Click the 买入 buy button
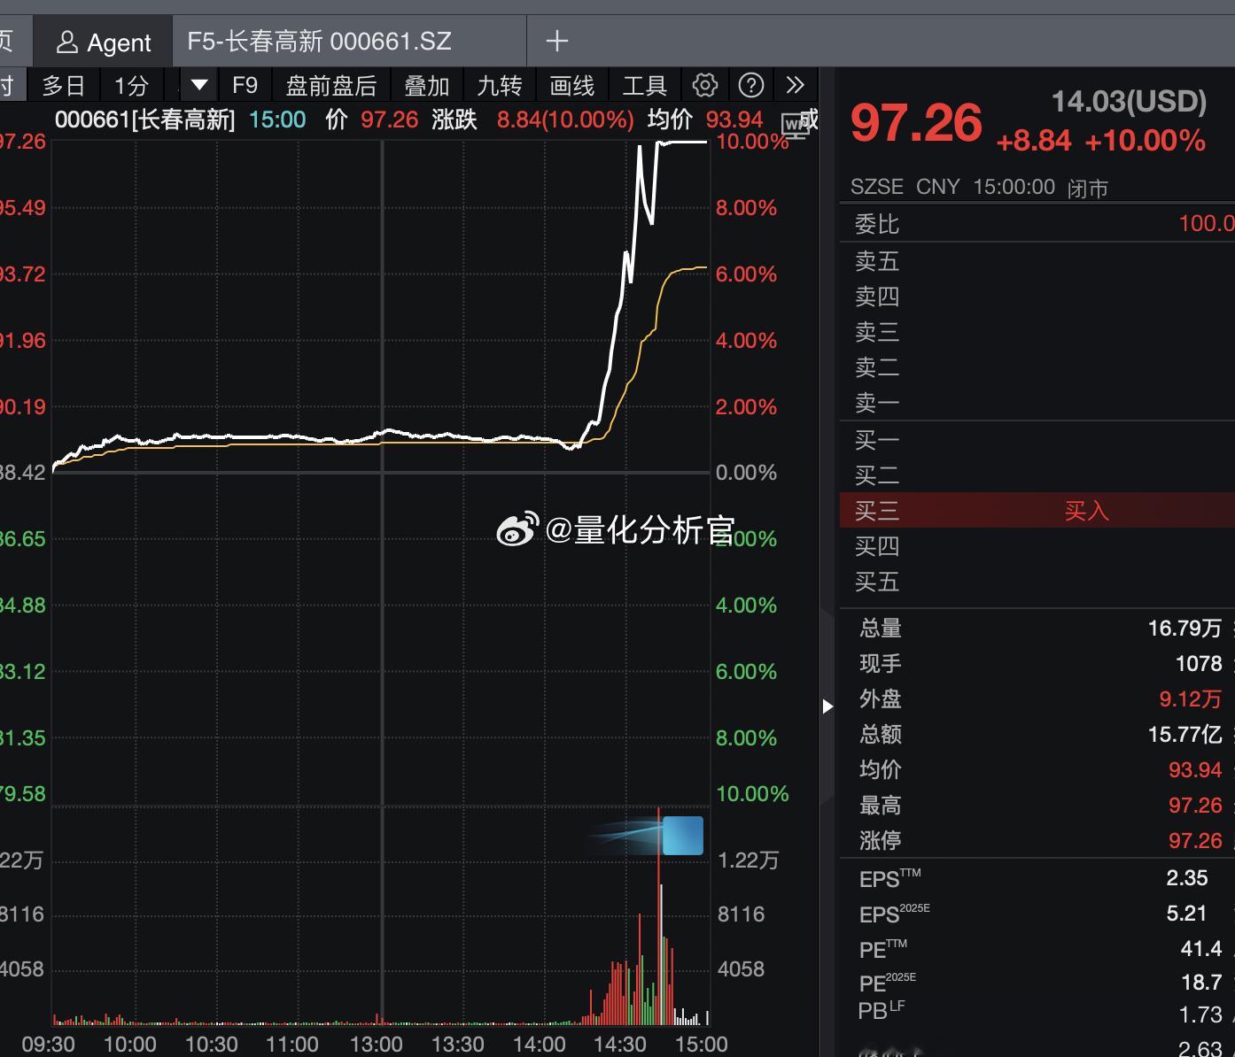The width and height of the screenshot is (1235, 1057). pyautogui.click(x=1087, y=511)
